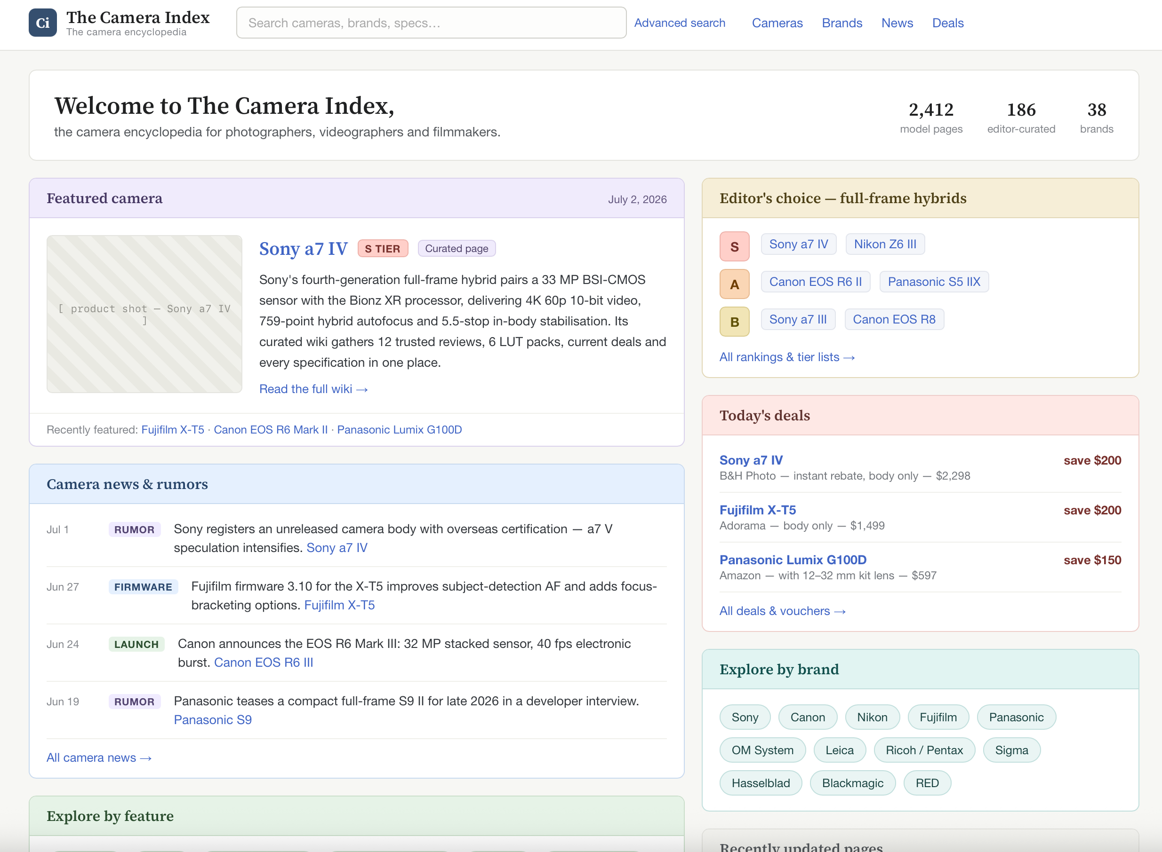Click the Sony a7 IV featured title
The image size is (1162, 852).
(x=304, y=249)
